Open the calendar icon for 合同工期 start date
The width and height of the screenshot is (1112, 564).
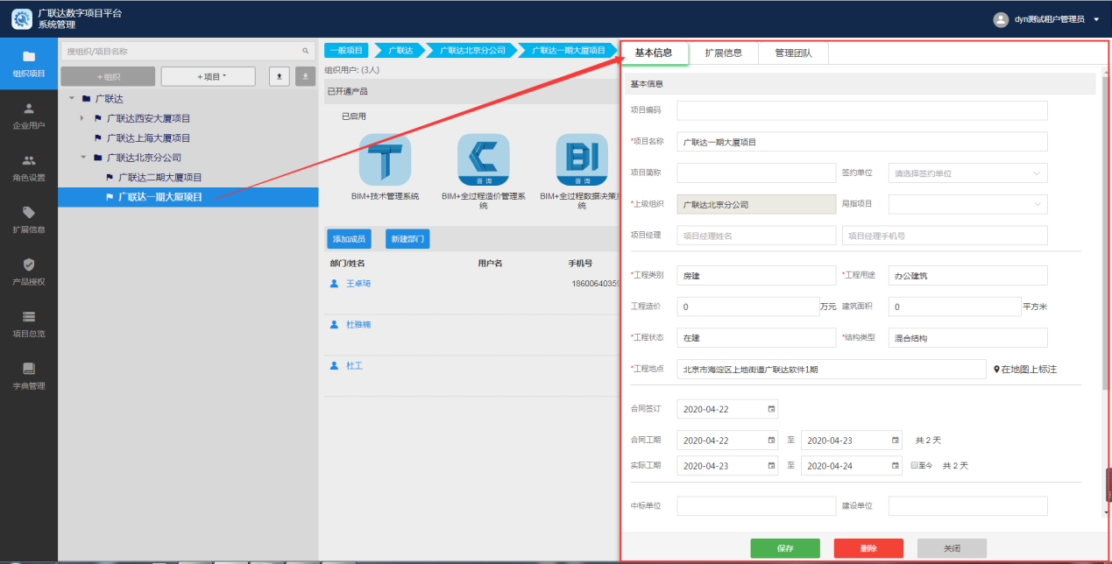click(771, 440)
